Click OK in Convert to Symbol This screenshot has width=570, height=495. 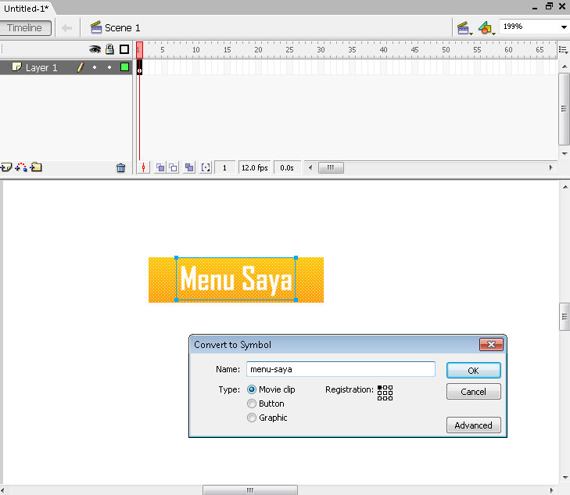(x=473, y=371)
